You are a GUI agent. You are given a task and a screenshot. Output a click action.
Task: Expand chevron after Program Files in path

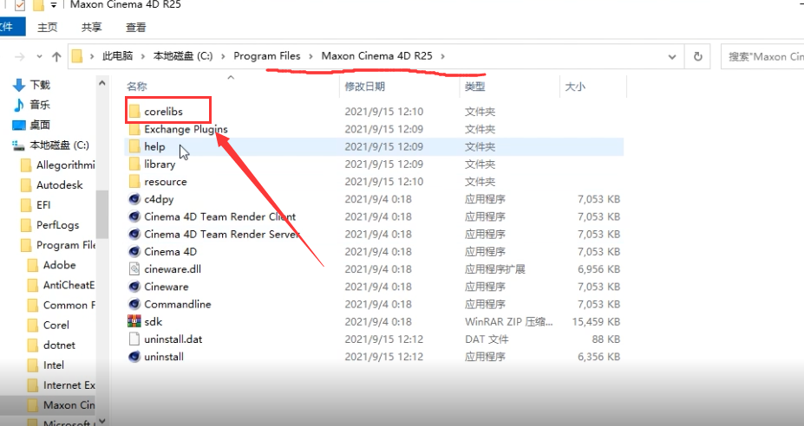point(310,56)
